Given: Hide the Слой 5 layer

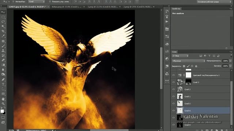Looking at the screenshot, I should click(173, 103).
